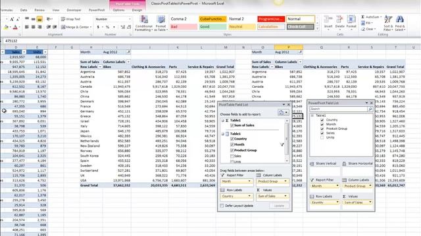This screenshot has height=236, width=421.
Task: Click the increase indent icon
Action: coord(55,27)
